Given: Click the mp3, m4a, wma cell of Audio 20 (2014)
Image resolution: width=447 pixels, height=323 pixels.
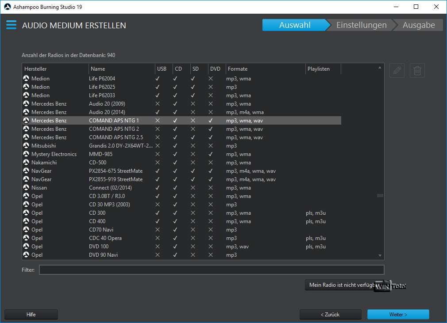Looking at the screenshot, I should coord(245,112).
